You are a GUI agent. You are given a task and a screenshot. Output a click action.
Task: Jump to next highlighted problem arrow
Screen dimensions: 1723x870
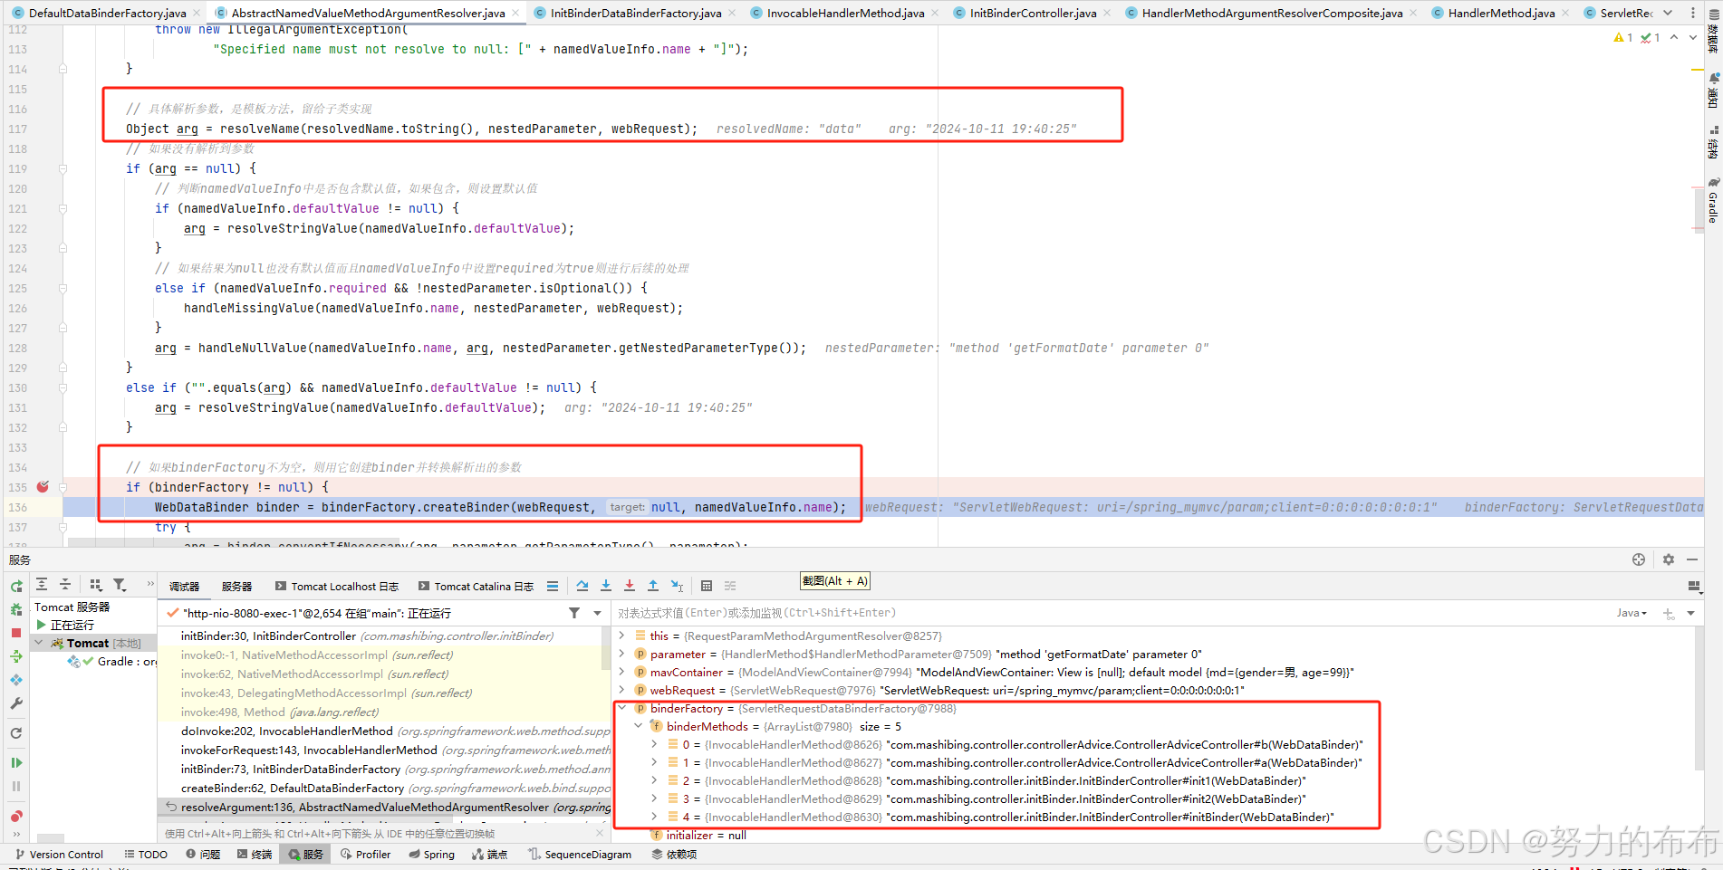click(1692, 37)
